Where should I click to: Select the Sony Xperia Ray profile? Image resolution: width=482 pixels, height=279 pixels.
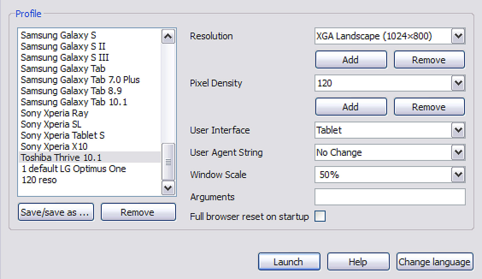[90, 113]
